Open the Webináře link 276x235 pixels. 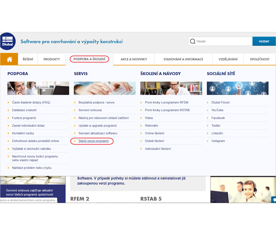(x=151, y=126)
